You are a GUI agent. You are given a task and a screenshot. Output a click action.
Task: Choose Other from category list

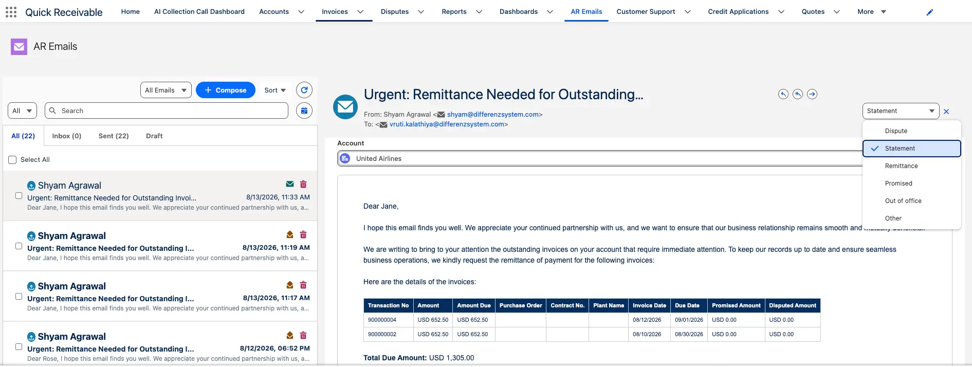coord(912,218)
